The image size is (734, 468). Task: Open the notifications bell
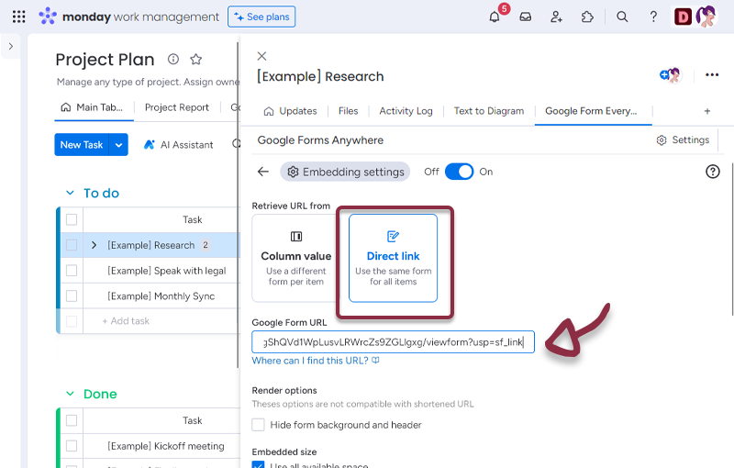(x=495, y=17)
